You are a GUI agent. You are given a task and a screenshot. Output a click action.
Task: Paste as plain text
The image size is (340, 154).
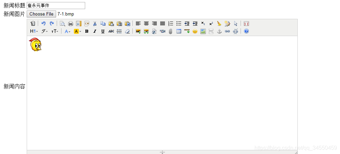click(119, 24)
